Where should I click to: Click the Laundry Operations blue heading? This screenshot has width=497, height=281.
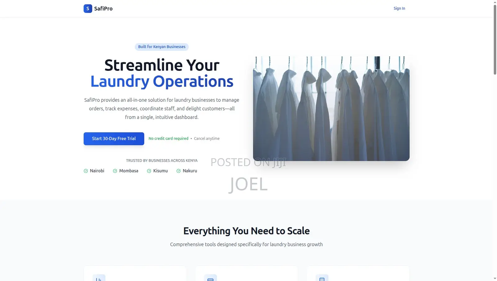162,81
